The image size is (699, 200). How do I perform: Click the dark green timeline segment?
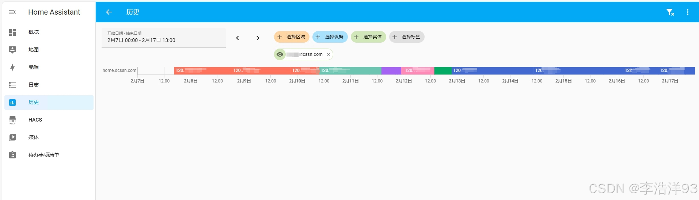[443, 70]
